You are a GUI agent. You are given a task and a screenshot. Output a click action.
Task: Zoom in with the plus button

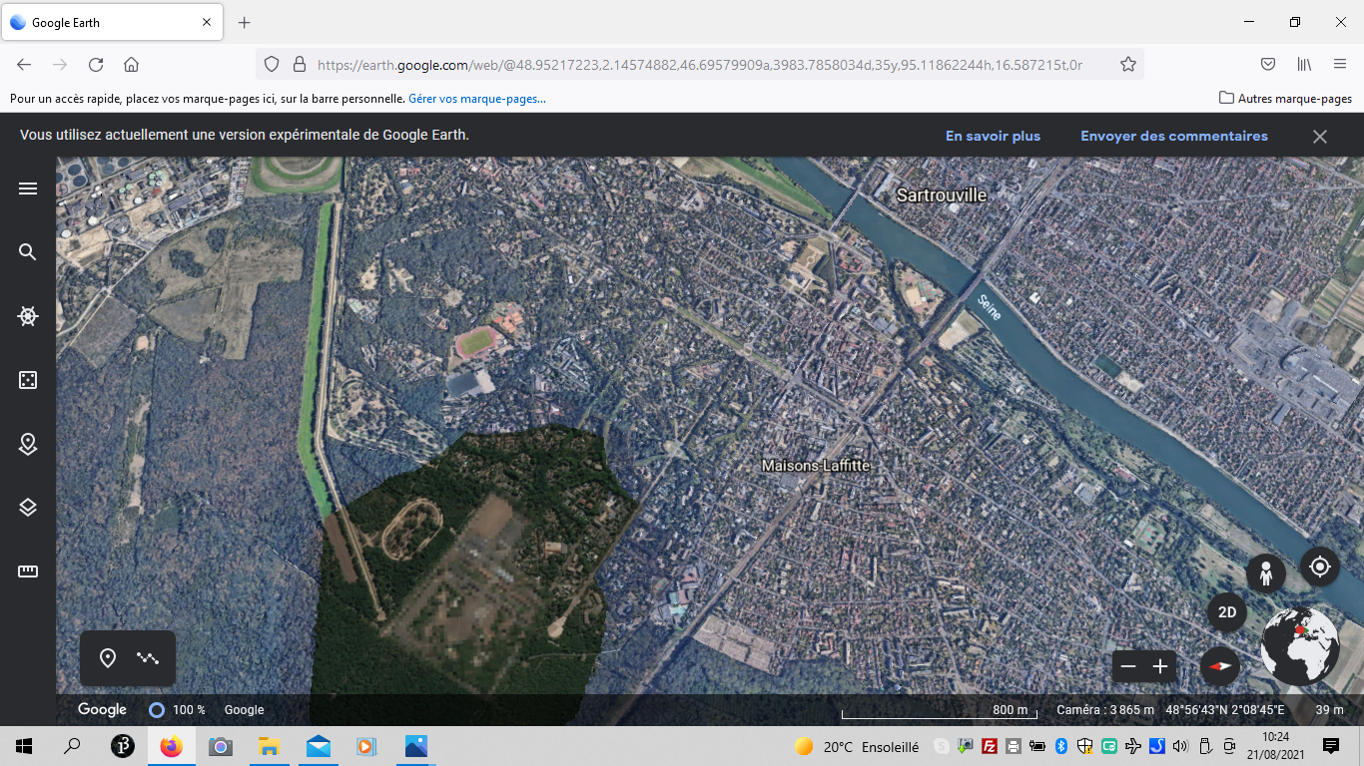1160,666
